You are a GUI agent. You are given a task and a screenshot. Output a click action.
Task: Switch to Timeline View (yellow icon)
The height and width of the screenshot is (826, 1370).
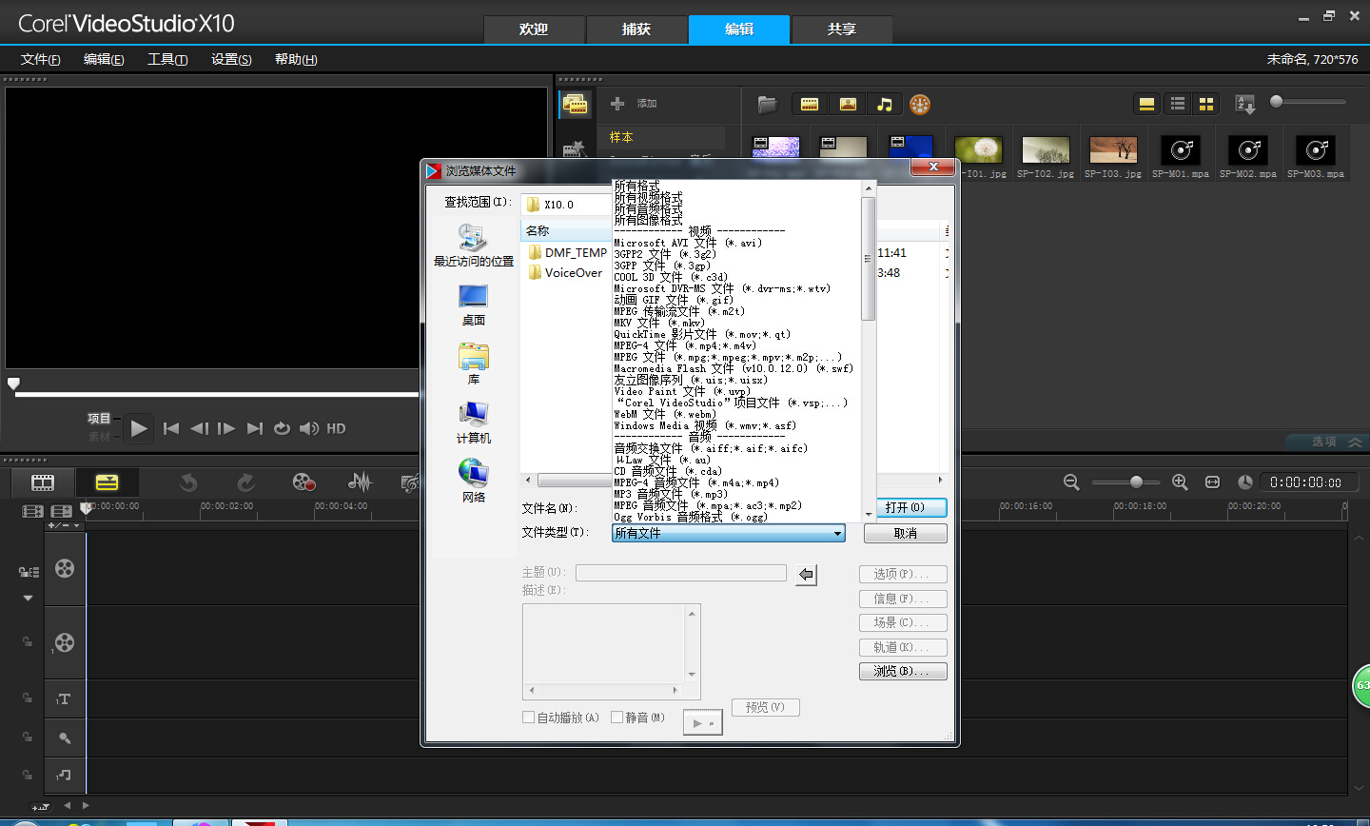(107, 482)
